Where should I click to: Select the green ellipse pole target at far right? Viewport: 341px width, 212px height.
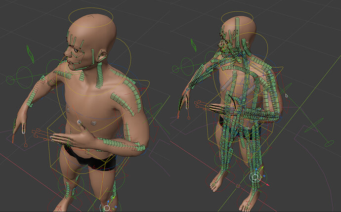[x=330, y=143]
